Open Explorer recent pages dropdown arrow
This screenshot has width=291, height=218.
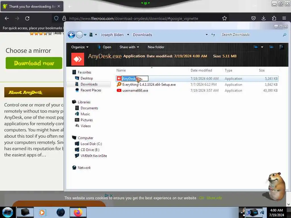(x=85, y=35)
